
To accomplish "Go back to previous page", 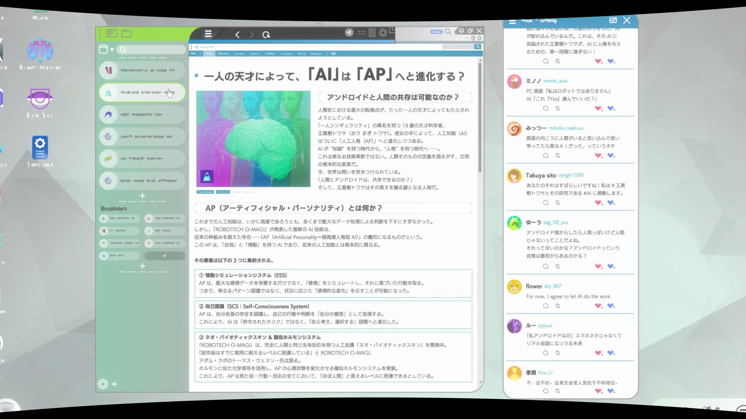I will 237,35.
